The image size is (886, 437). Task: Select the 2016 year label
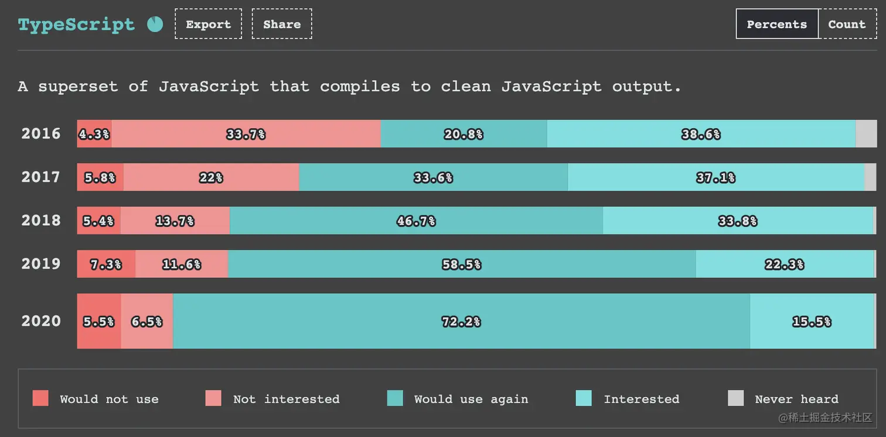tap(40, 133)
